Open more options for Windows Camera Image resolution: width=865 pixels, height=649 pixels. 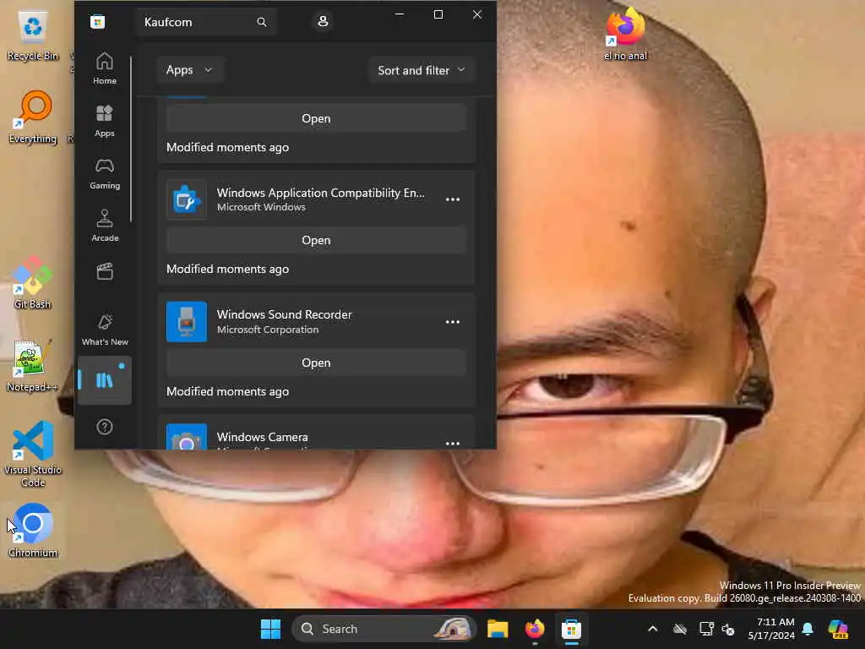[x=453, y=443]
